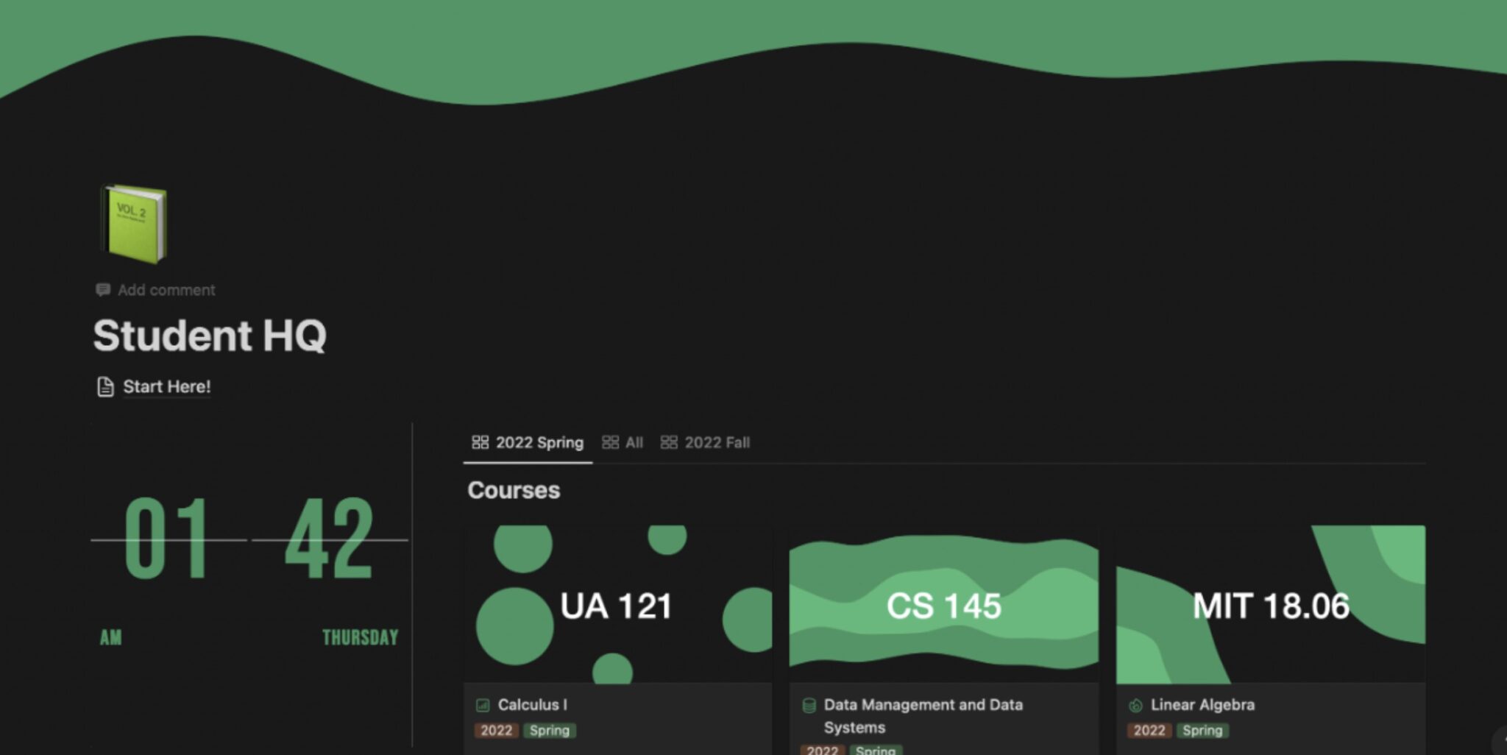This screenshot has width=1507, height=755.
Task: Switch to the All gallery view tab
Action: (x=623, y=442)
